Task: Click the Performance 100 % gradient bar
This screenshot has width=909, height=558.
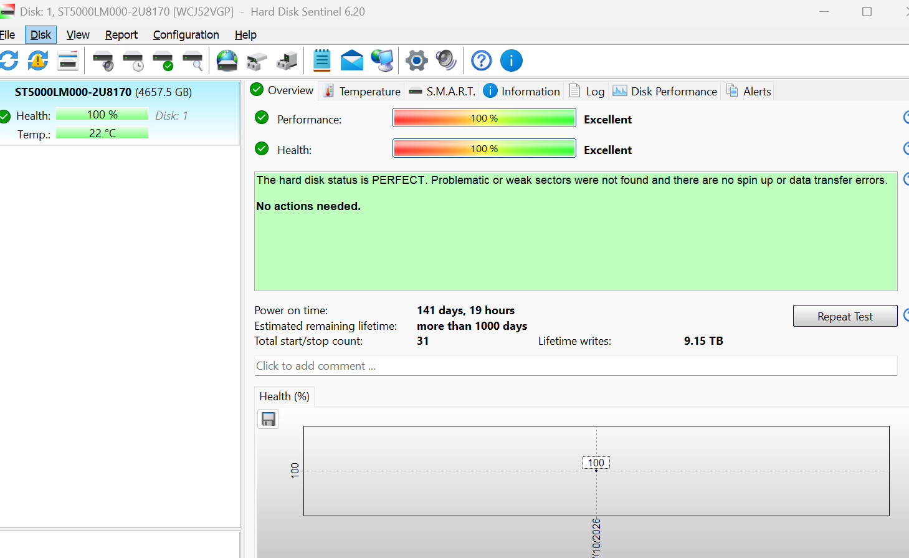Action: 484,118
